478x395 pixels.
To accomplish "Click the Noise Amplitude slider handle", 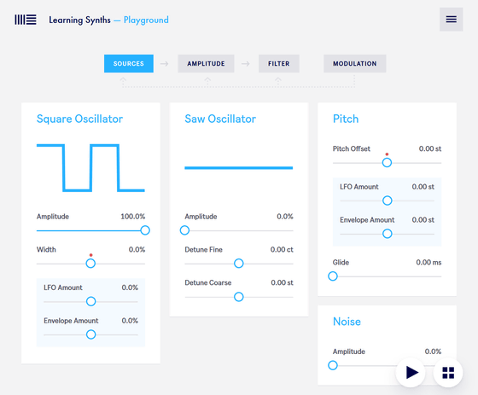I will pyautogui.click(x=333, y=365).
